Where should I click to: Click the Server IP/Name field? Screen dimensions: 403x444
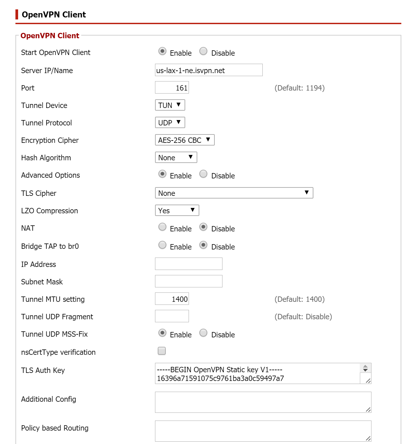[x=209, y=70]
